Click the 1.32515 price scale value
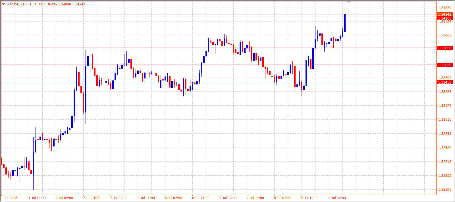455x202 pixels. pyautogui.click(x=444, y=162)
